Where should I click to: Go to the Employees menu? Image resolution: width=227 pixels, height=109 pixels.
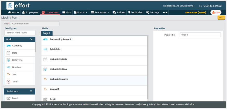[x=30, y=12]
